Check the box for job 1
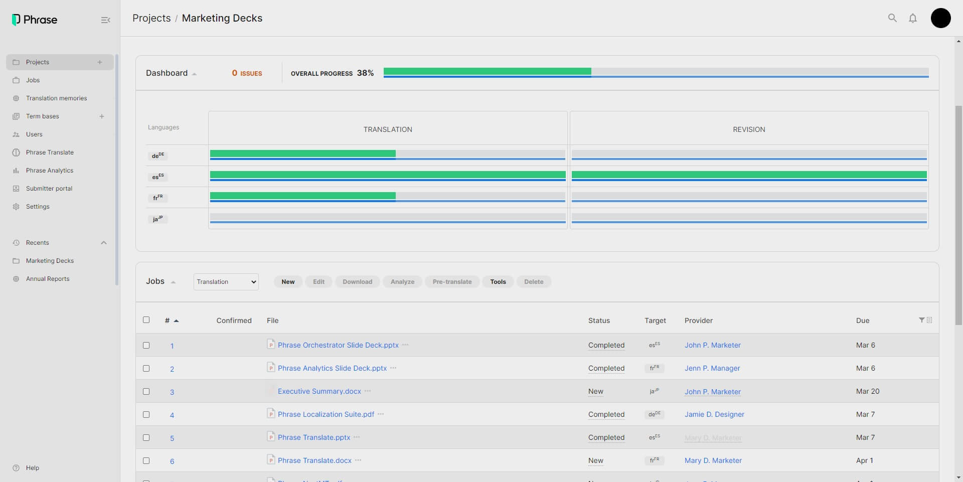This screenshot has height=482, width=963. (x=146, y=345)
